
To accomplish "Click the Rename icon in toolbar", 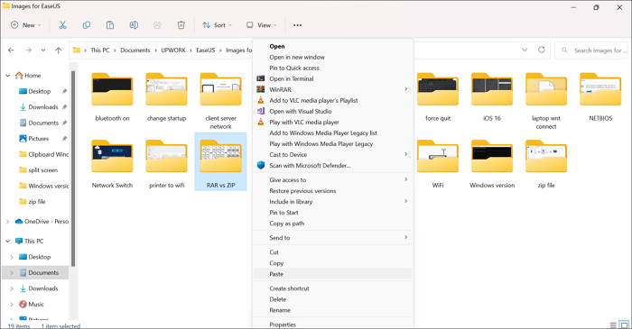I will pyautogui.click(x=134, y=25).
